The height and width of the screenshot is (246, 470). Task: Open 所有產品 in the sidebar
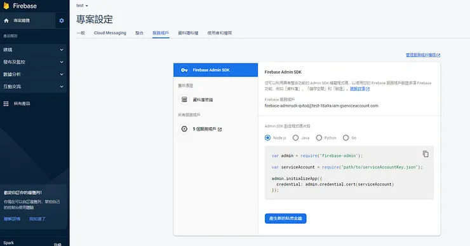[22, 104]
